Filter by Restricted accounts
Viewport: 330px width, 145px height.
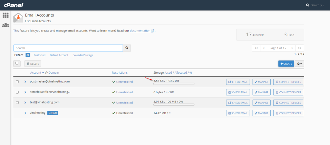[x=40, y=55]
